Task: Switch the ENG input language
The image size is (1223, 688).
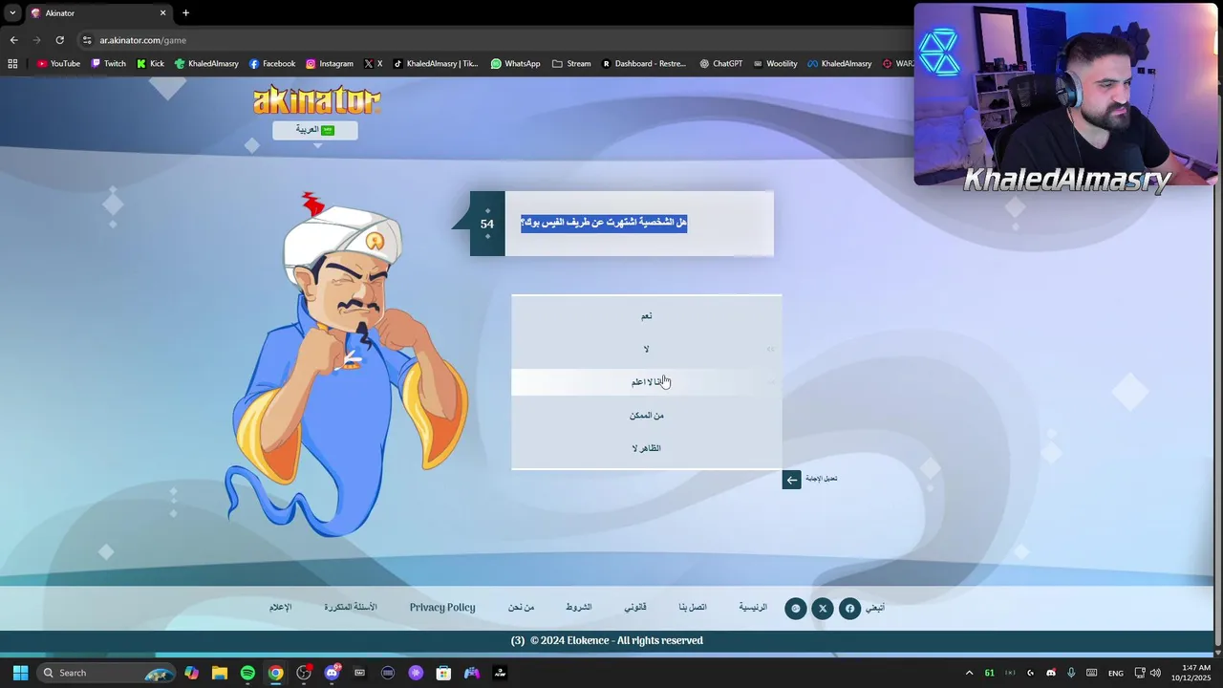Action: click(1115, 673)
